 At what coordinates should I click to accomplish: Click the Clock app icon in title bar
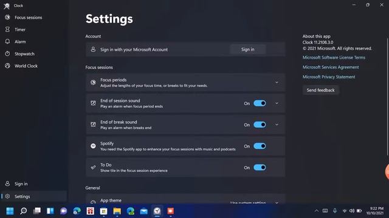pyautogui.click(x=7, y=5)
